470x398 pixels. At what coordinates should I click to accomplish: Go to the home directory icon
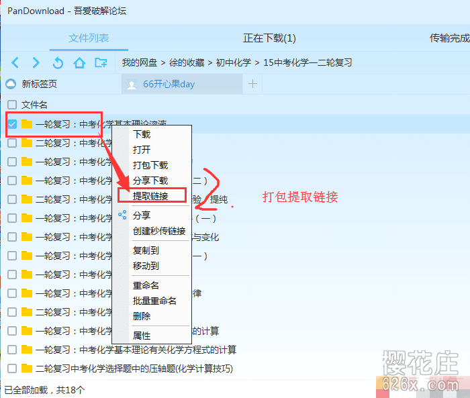coord(79,62)
